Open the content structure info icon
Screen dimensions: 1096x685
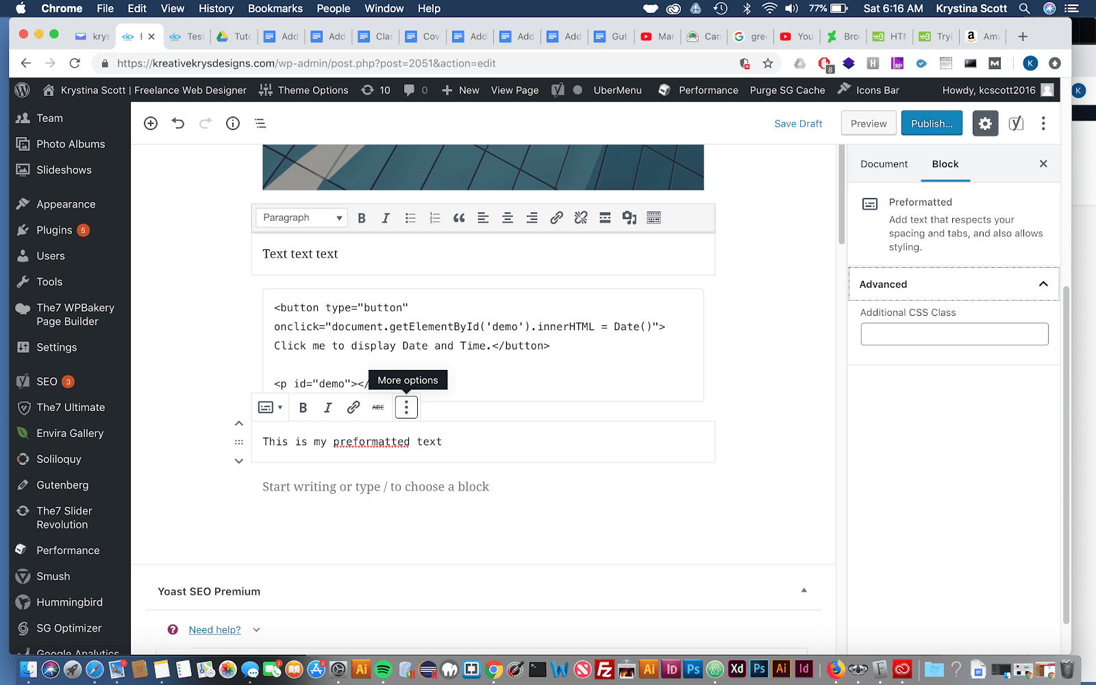(232, 123)
